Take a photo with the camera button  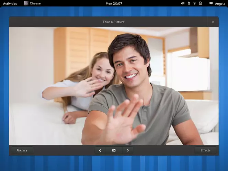pyautogui.click(x=114, y=150)
